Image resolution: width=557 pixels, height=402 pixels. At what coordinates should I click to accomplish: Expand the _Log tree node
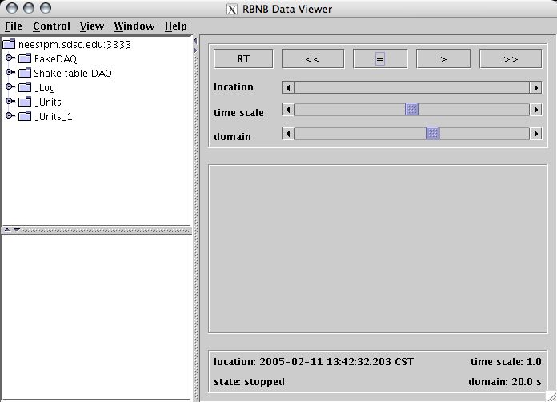pos(10,86)
